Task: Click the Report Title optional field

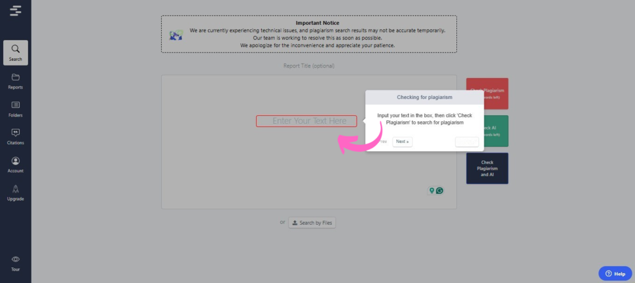Action: tap(309, 66)
